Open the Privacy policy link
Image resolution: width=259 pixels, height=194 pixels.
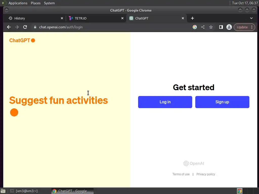[206, 174]
